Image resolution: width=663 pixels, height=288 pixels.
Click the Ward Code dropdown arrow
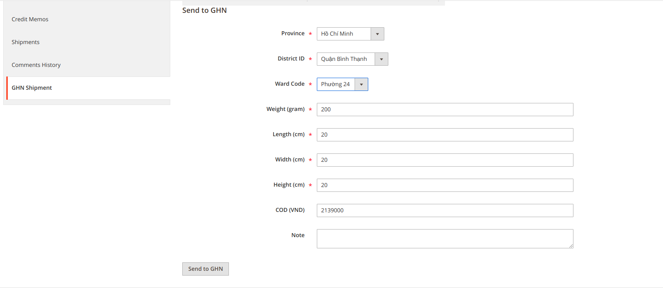pyautogui.click(x=361, y=85)
